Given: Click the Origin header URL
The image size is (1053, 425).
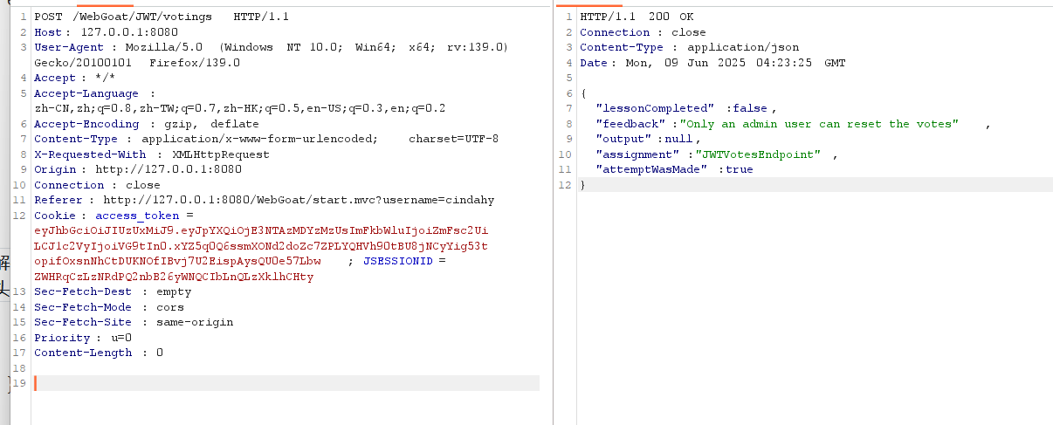Looking at the screenshot, I should coord(168,169).
